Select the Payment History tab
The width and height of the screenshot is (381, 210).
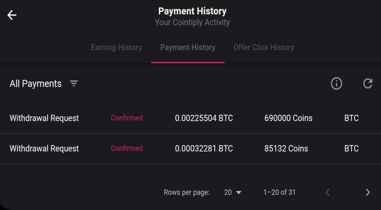188,47
